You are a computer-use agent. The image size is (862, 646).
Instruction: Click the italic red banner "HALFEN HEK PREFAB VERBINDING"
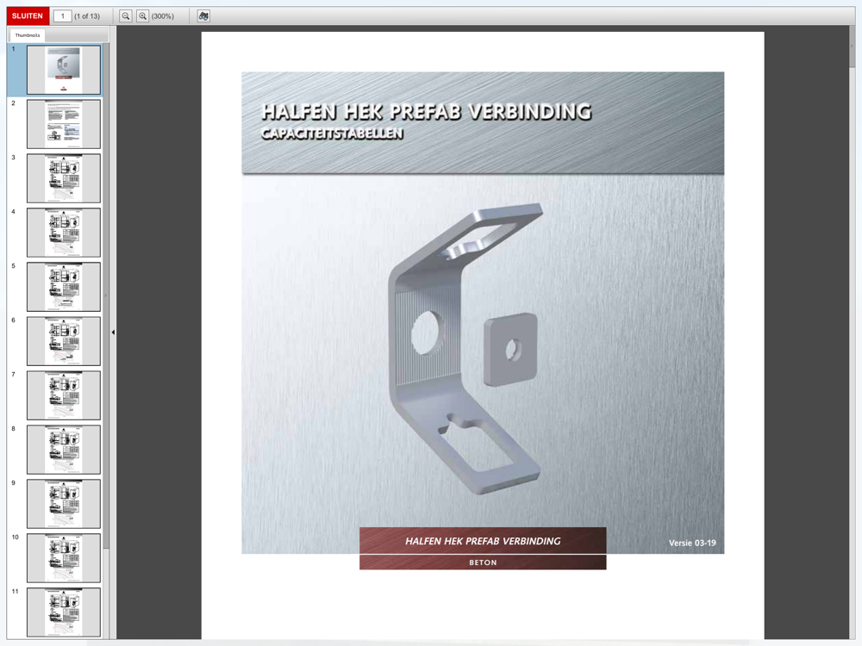[483, 541]
